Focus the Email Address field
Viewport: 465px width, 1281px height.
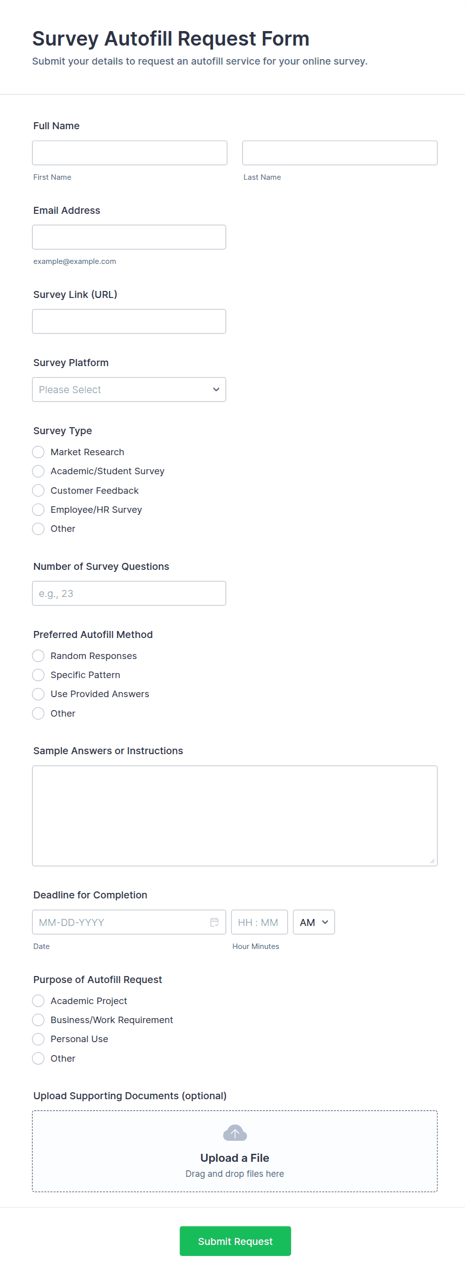coord(129,237)
